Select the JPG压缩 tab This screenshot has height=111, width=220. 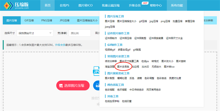pos(64,20)
